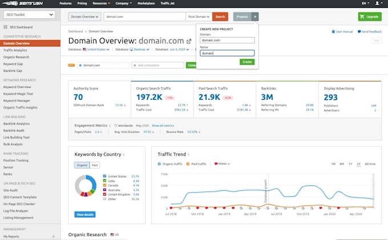Toggle Australia checkbox in country legend

coord(104,190)
